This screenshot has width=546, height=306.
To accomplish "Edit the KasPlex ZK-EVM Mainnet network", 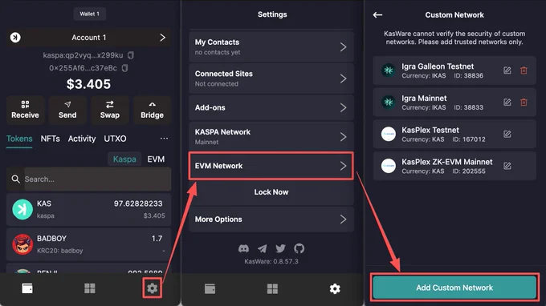I will click(507, 166).
